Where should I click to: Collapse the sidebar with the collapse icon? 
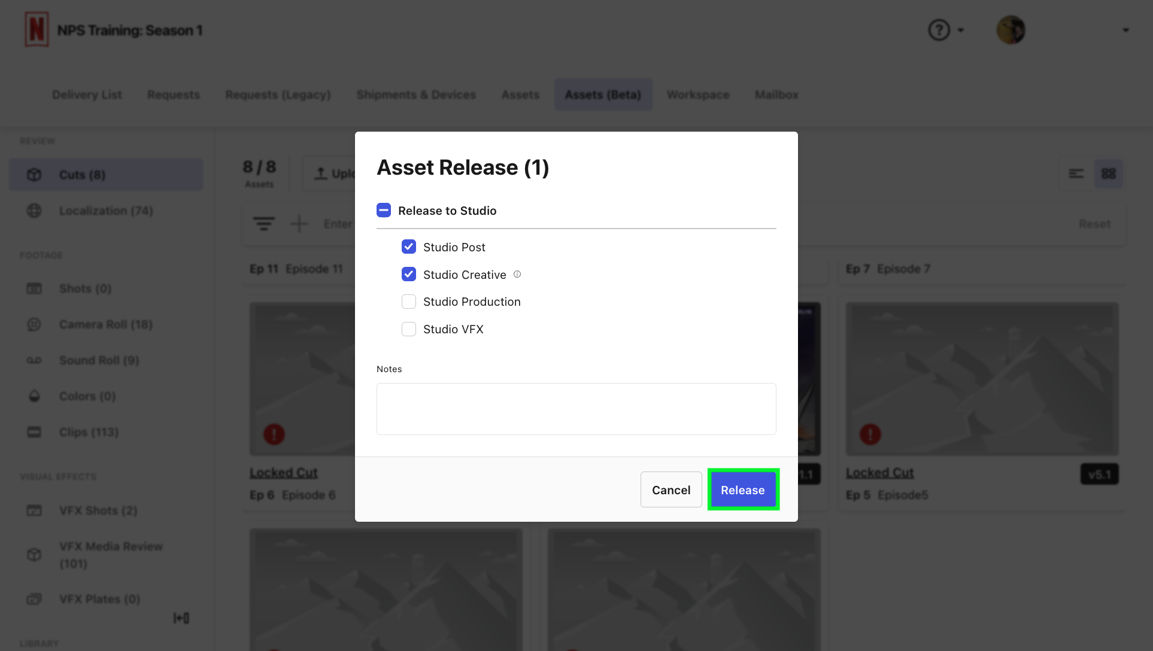(181, 618)
